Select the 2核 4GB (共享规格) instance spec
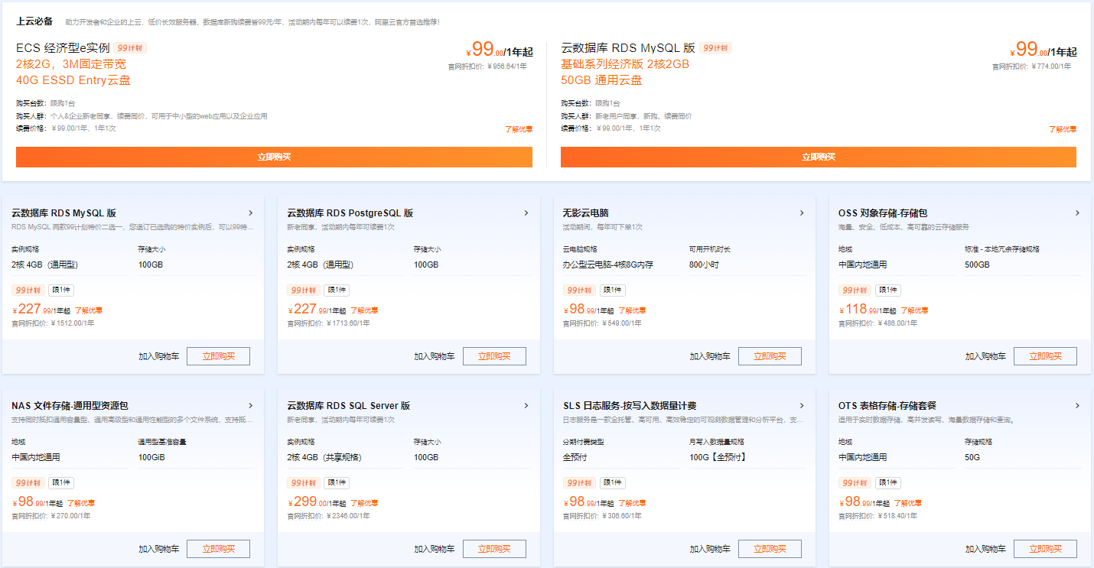Image resolution: width=1094 pixels, height=568 pixels. (324, 458)
